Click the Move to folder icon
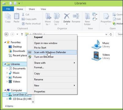 click(48, 16)
